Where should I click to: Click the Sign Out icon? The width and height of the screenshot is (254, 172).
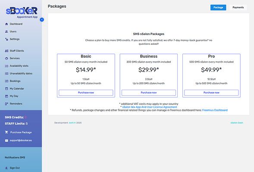click(x=6, y=168)
